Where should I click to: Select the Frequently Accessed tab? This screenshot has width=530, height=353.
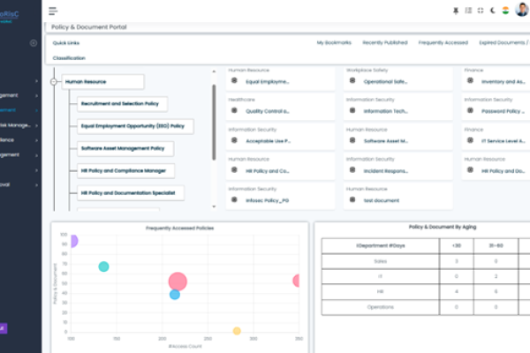click(442, 42)
